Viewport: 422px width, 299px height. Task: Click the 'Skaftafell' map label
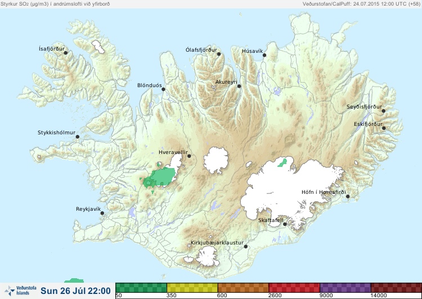click(271, 220)
